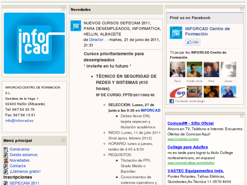Viewport: 247px width, 185px height.
Task: Click the globe icon beside ¡Llámanos gratis!
Action: pos(6,172)
